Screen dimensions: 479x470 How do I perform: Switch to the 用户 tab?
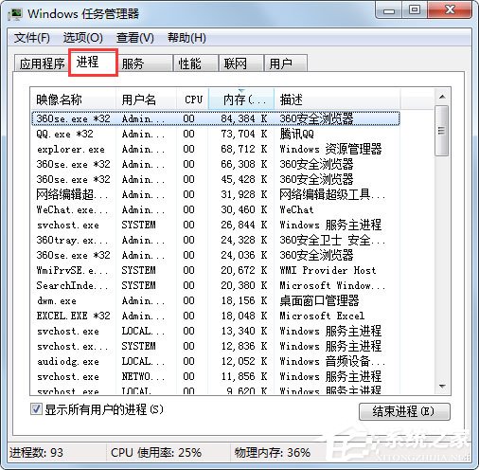pos(286,63)
